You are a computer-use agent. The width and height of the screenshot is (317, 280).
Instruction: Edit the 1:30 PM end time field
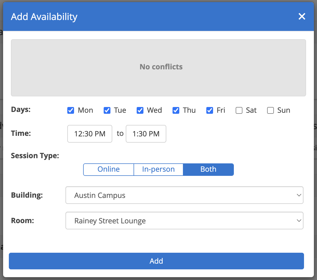pyautogui.click(x=146, y=134)
